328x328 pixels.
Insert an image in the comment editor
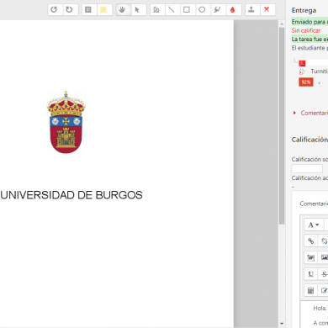click(x=324, y=257)
